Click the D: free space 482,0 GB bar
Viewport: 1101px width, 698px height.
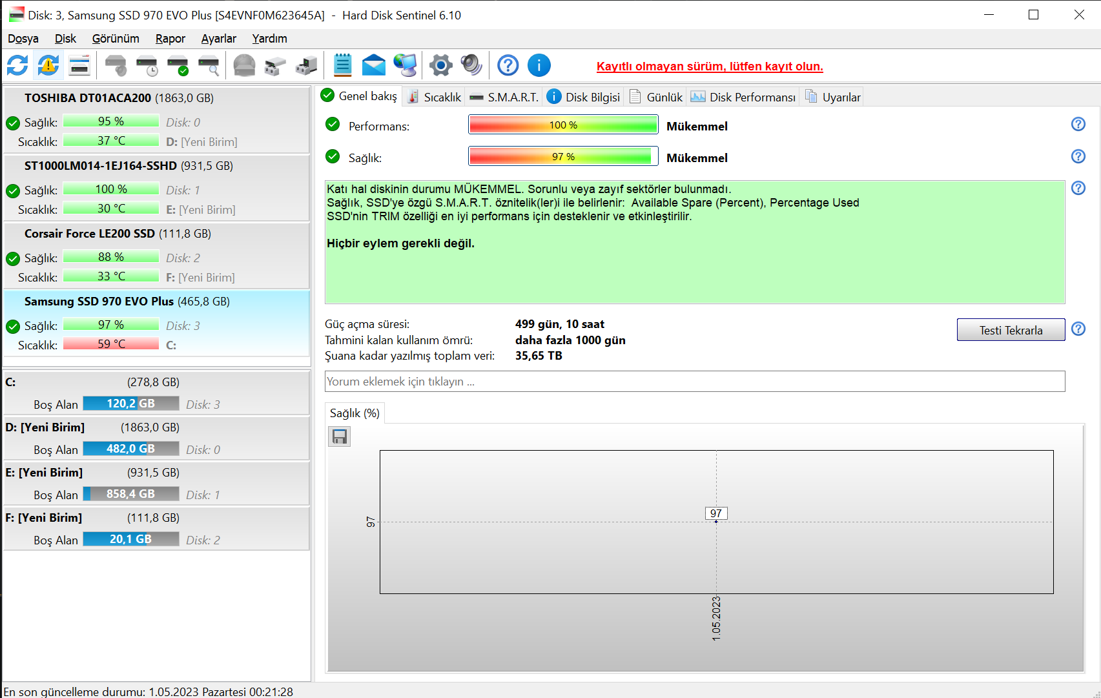[x=131, y=449]
